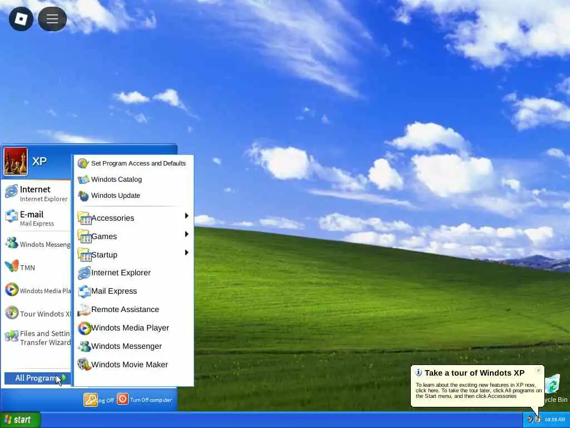Click the Files and Settings Transfer Wizard icon

11,336
